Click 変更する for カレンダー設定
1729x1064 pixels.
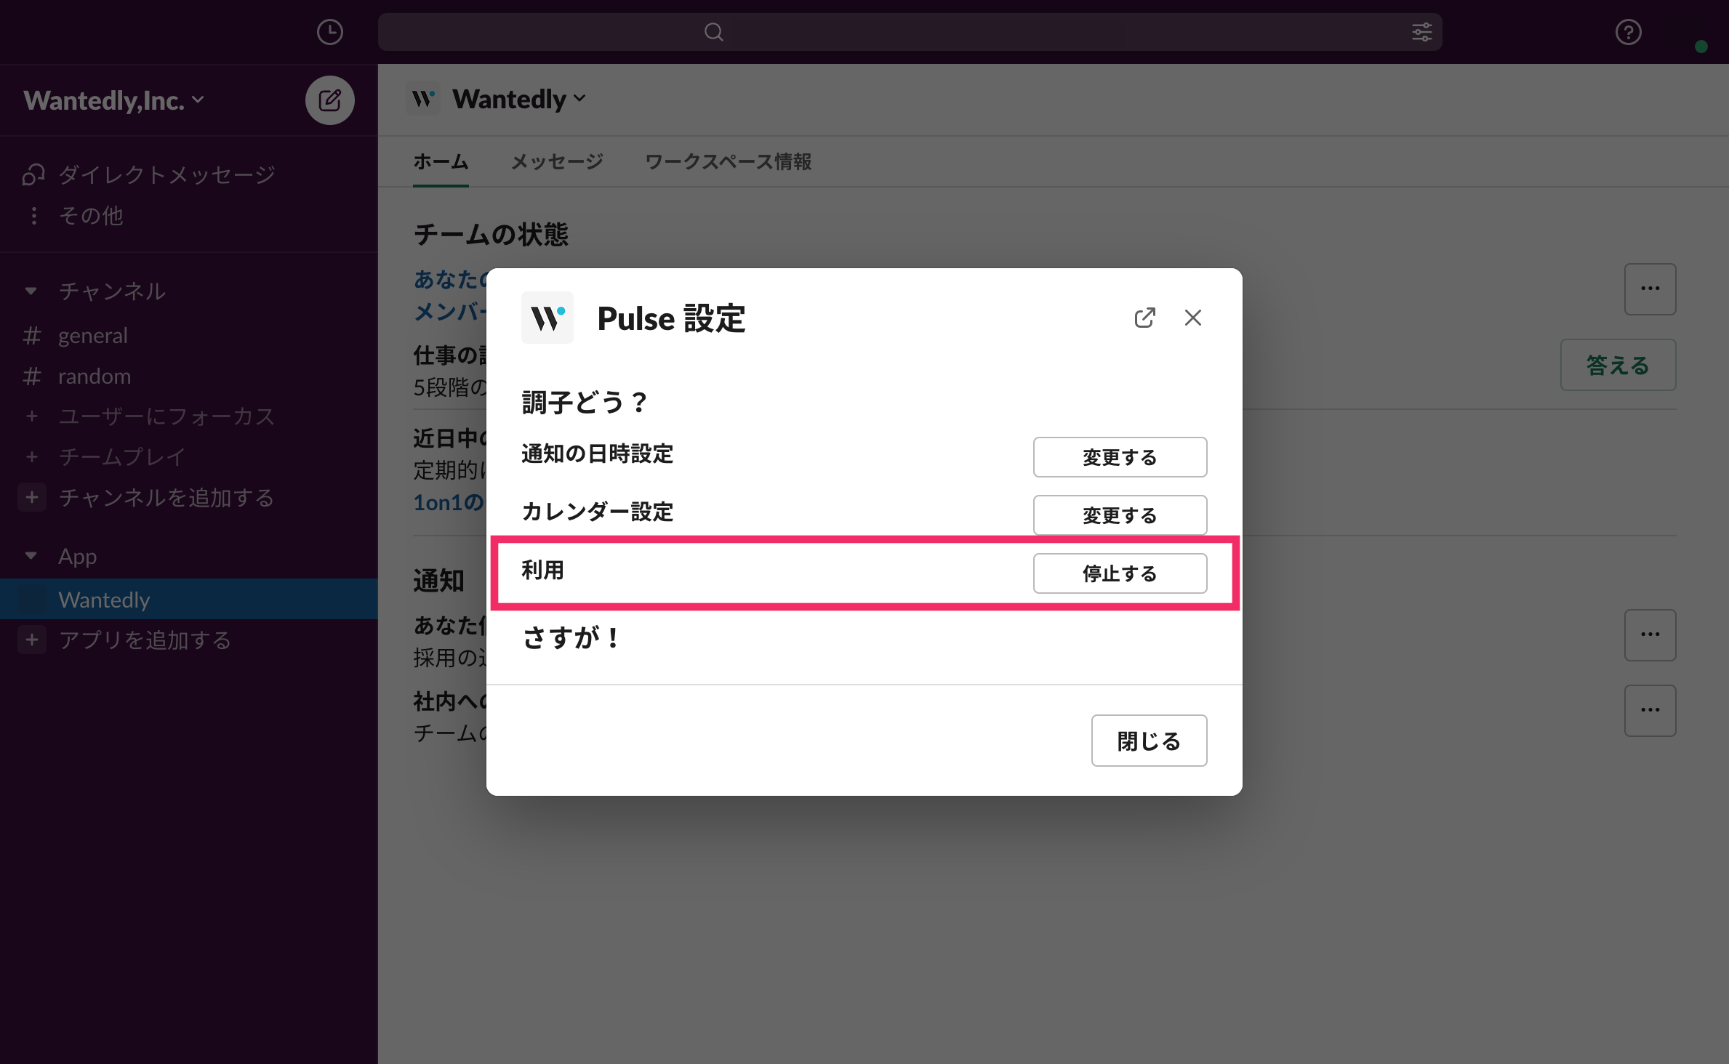pos(1120,515)
